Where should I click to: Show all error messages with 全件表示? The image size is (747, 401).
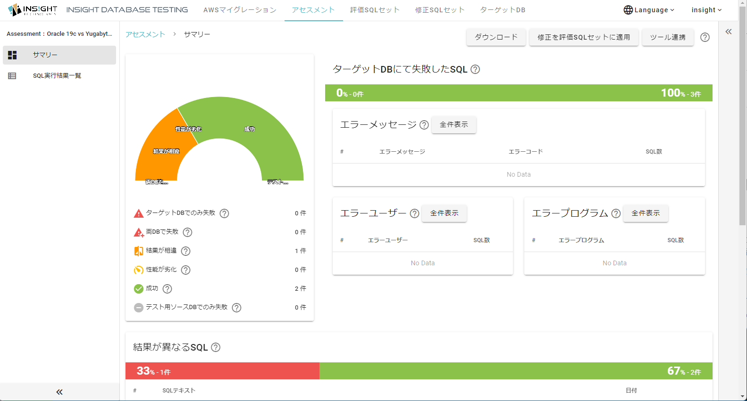click(454, 125)
